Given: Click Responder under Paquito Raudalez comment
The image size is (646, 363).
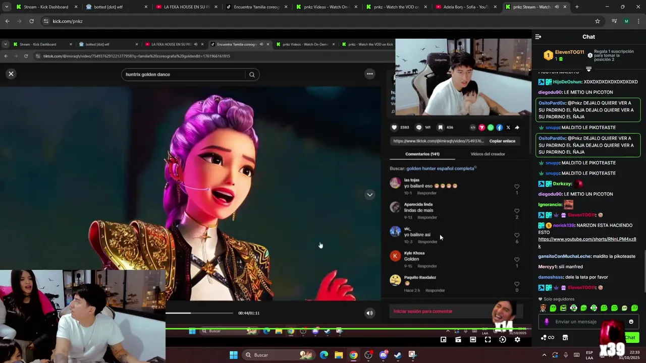Looking at the screenshot, I should tap(435, 290).
